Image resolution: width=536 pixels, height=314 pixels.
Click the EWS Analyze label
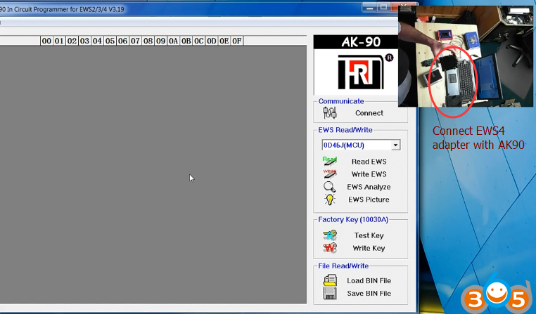[369, 187]
